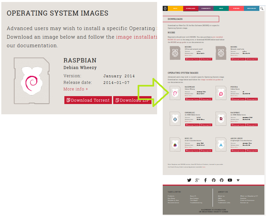Click Download Torrent in the enlarged Raspbian panel

(88, 100)
